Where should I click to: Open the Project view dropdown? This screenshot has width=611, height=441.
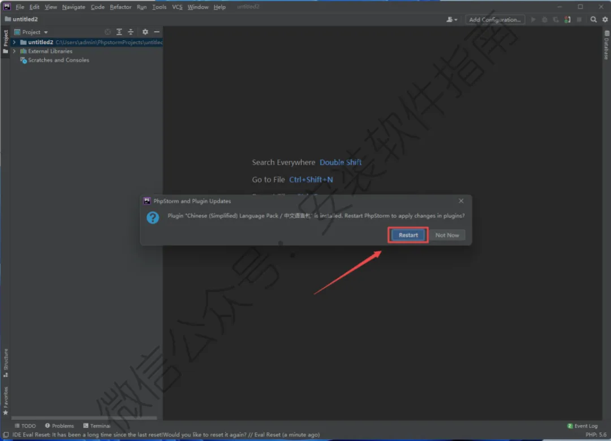(x=31, y=32)
